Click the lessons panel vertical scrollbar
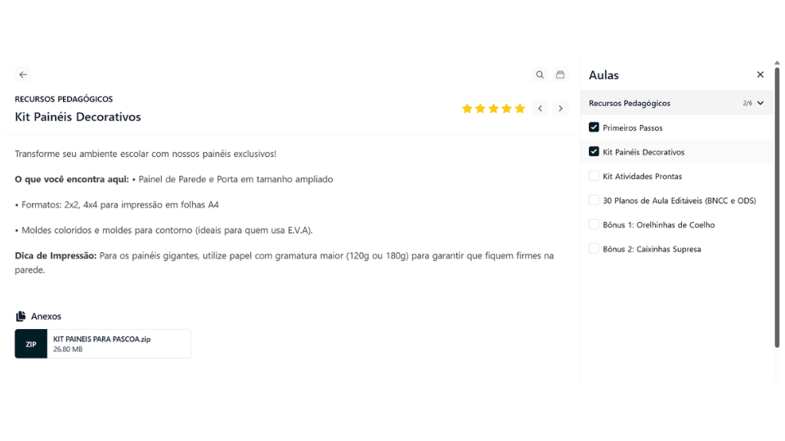The image size is (785, 441). coord(777,204)
